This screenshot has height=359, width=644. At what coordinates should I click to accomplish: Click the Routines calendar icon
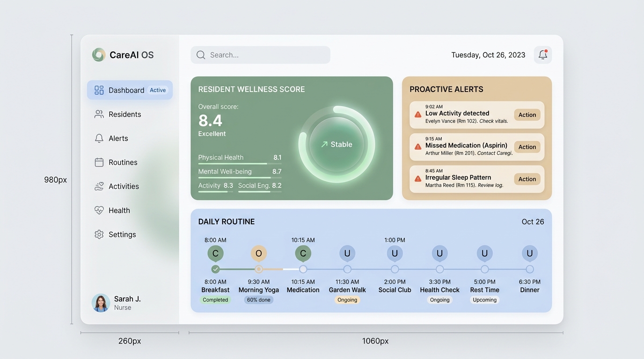coord(99,162)
